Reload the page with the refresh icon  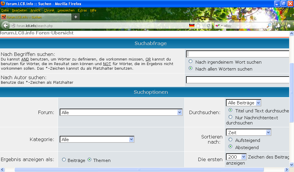click(x=209, y=26)
